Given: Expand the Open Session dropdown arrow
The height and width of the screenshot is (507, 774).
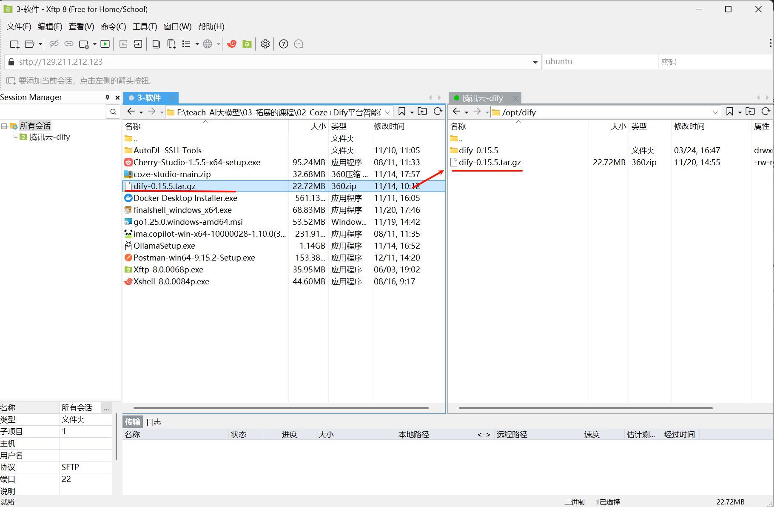Looking at the screenshot, I should point(40,44).
